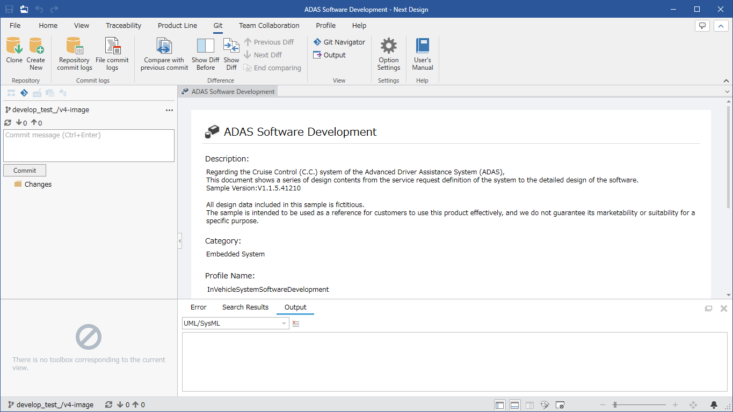Select the Git navigator diamond icon in side panel

[24, 93]
